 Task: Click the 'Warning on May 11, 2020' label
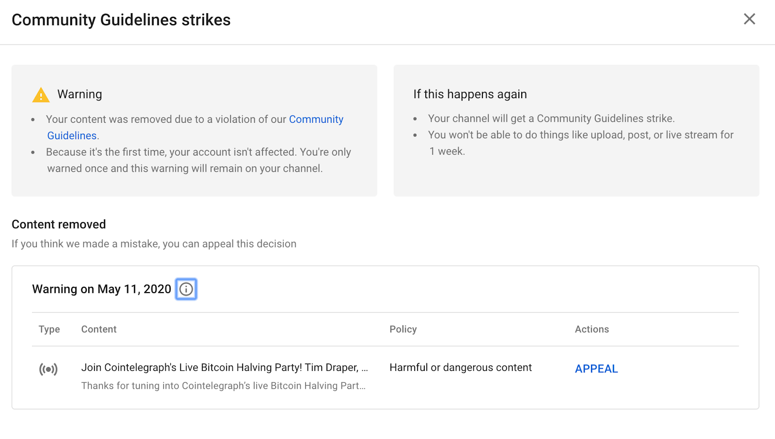coord(101,289)
